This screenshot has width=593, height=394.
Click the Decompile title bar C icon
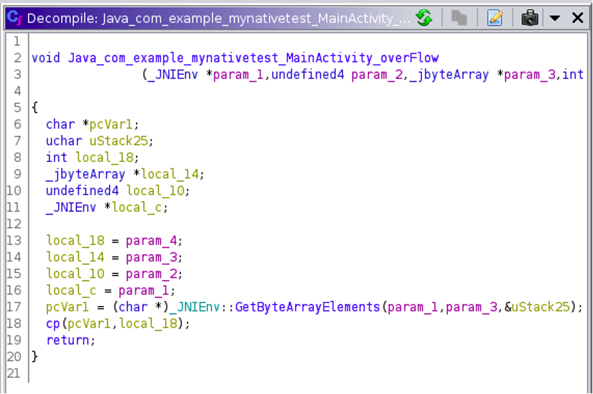[x=15, y=17]
